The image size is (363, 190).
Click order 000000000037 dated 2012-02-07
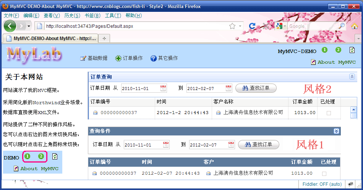click(118, 173)
